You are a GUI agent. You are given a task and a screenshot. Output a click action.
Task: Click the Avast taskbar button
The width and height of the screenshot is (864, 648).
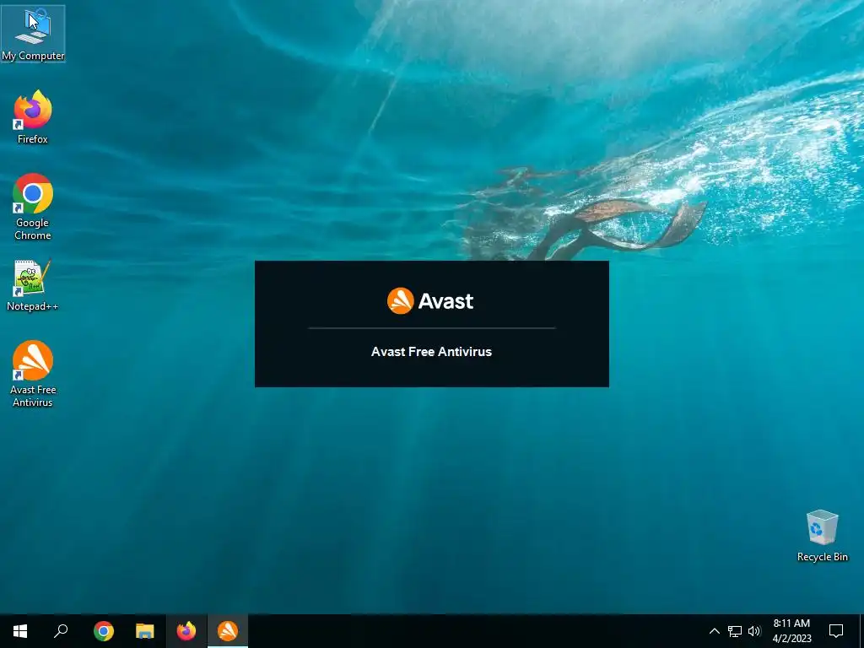click(228, 631)
